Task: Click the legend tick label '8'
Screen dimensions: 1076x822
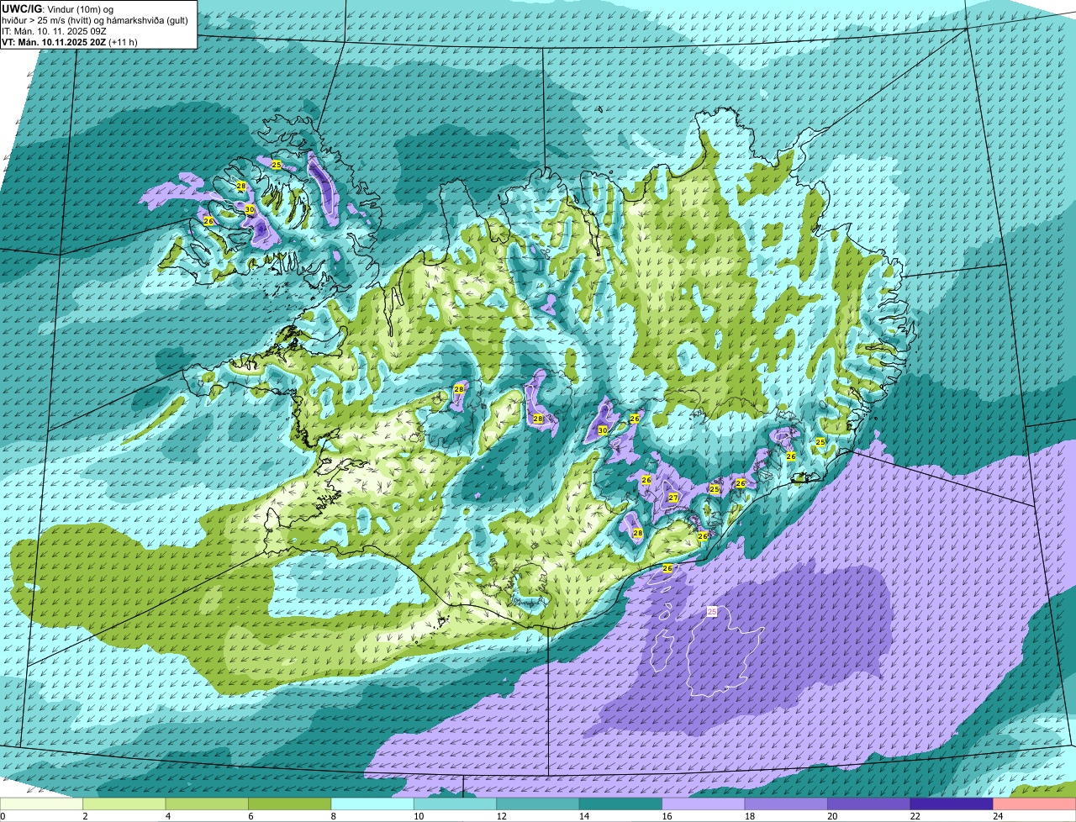Action: [x=333, y=816]
